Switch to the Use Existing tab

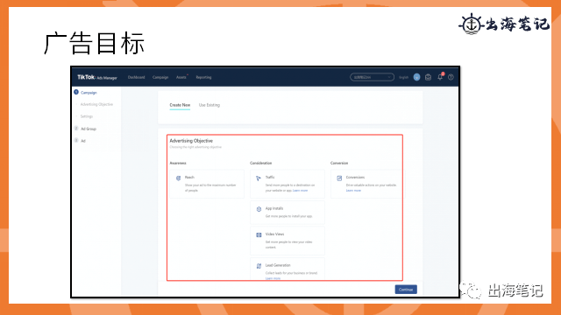click(x=209, y=105)
